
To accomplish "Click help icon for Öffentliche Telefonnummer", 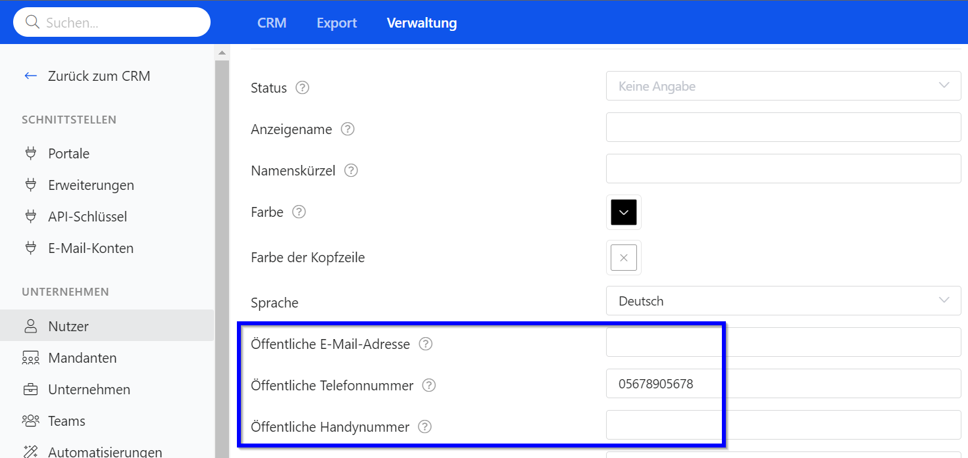I will click(x=429, y=386).
